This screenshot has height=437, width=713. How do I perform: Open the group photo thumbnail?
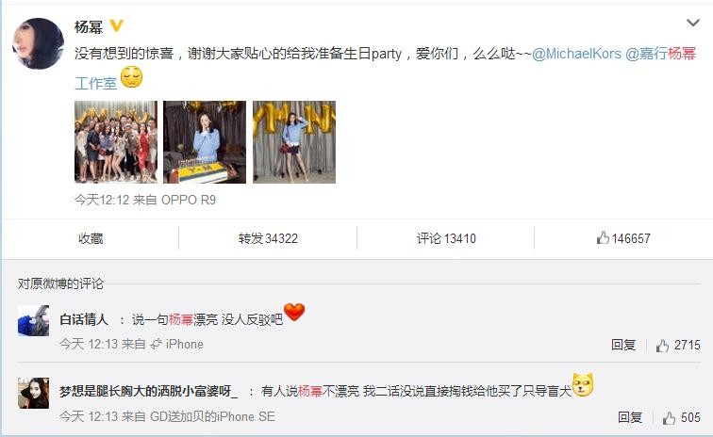tap(116, 142)
